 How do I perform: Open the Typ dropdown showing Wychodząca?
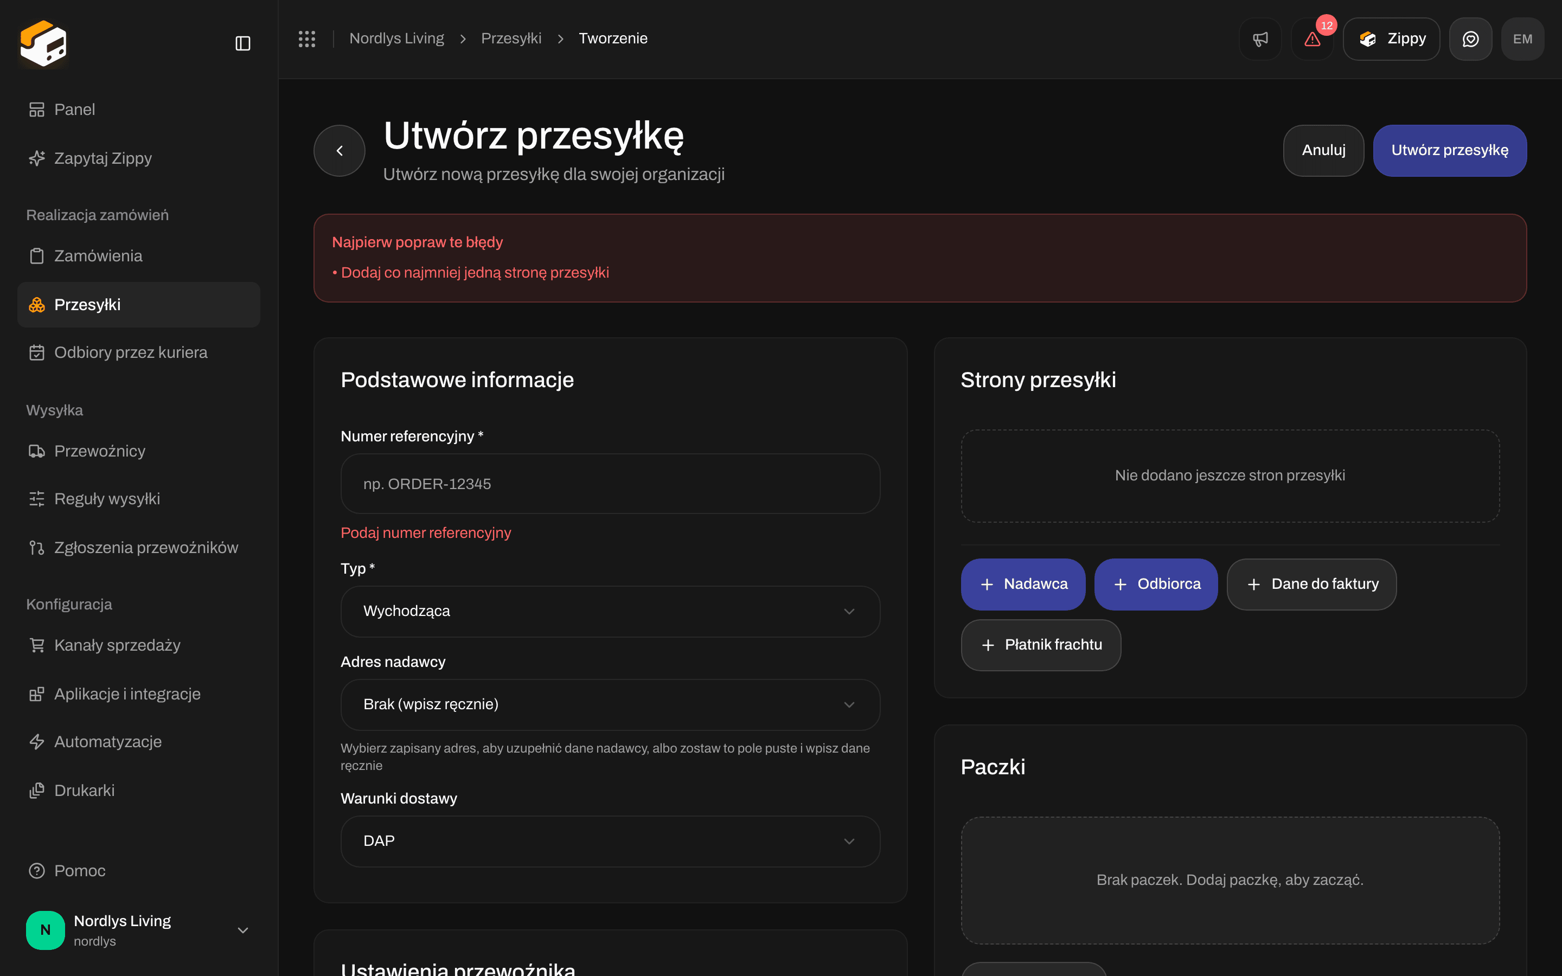610,611
